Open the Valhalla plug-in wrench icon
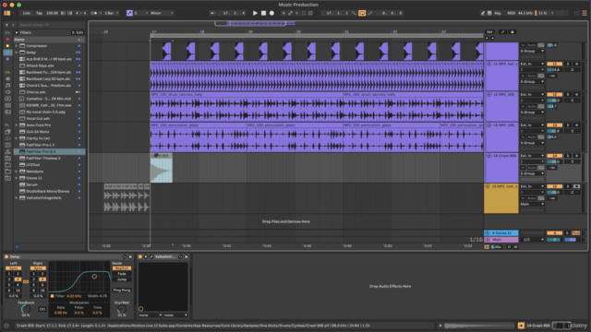The width and height of the screenshot is (591, 332). [x=151, y=256]
